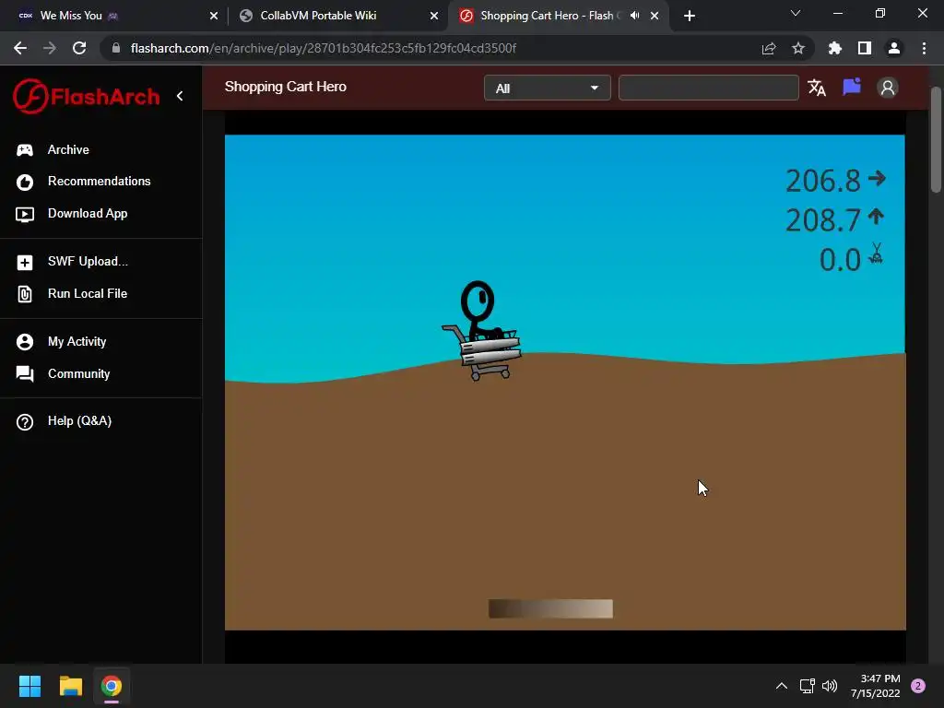This screenshot has height=708, width=944.
Task: Bookmark this page with star
Action: (797, 48)
